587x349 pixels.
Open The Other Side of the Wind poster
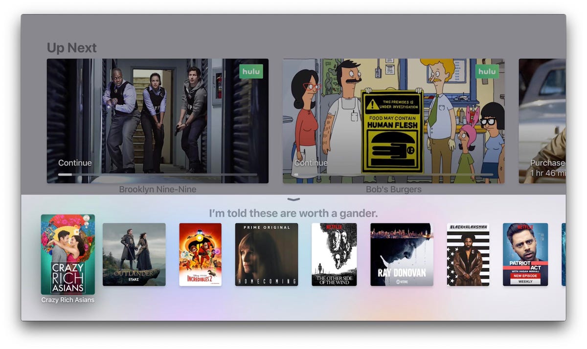(x=334, y=254)
